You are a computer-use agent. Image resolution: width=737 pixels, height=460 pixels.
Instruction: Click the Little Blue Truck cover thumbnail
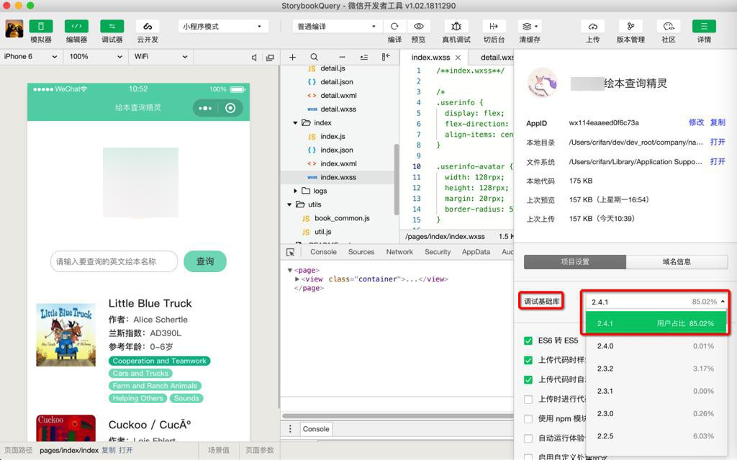click(x=65, y=335)
